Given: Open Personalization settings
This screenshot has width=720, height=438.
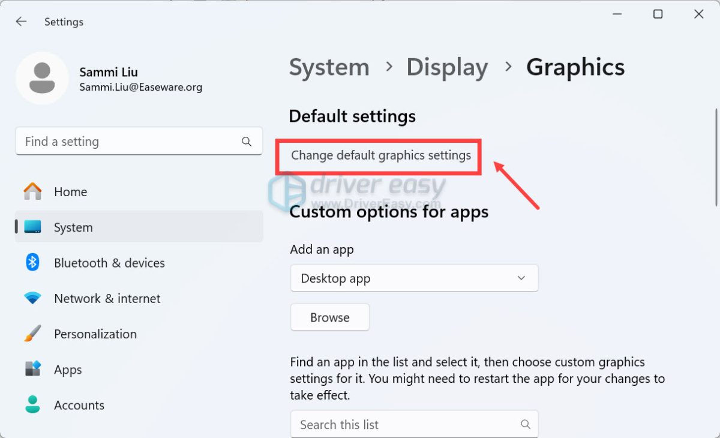Looking at the screenshot, I should click(95, 334).
